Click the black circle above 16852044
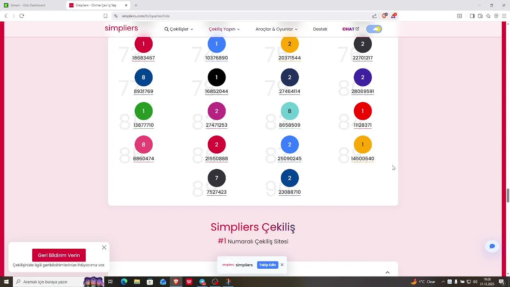This screenshot has width=510, height=287. 217,77
